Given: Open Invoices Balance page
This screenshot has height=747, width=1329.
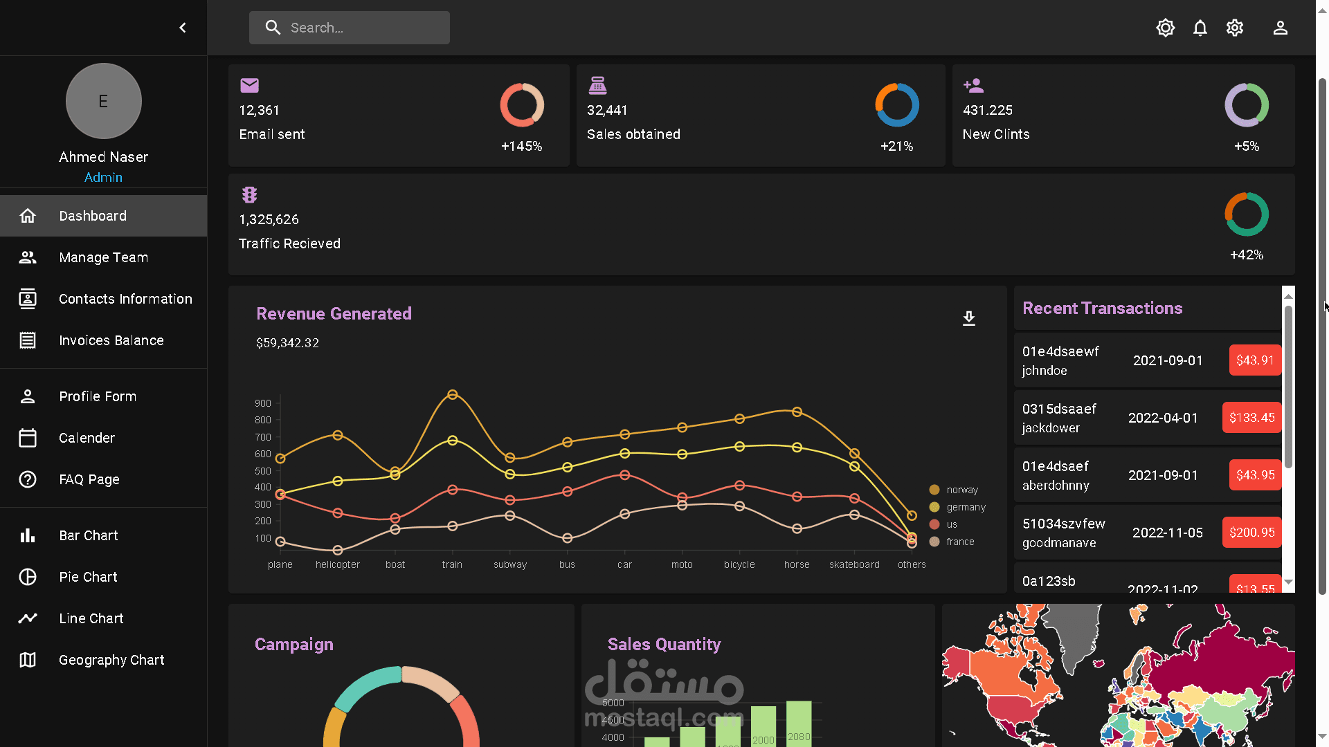Looking at the screenshot, I should point(104,340).
